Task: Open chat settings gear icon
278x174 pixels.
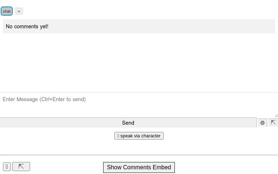Action: [262, 123]
